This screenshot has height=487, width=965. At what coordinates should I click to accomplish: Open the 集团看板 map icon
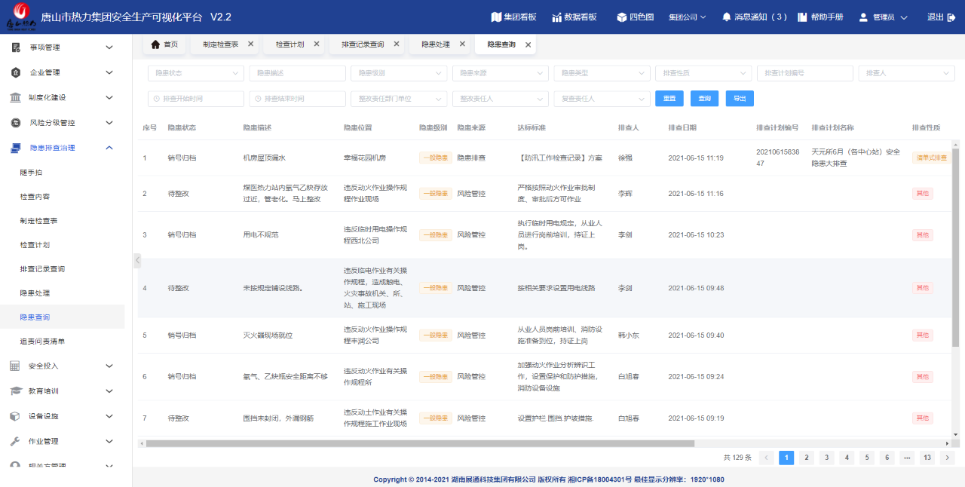(496, 17)
